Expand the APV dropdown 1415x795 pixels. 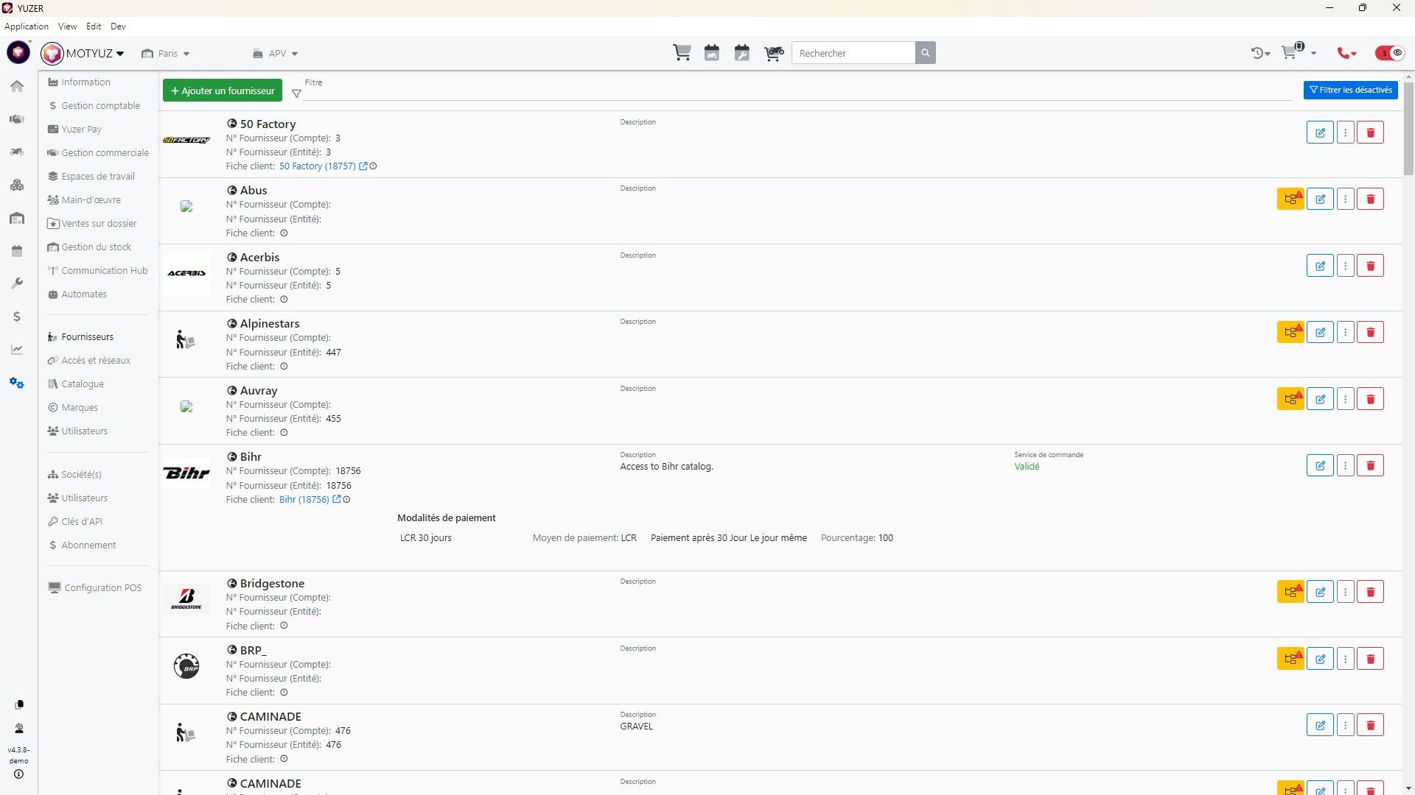pos(276,54)
